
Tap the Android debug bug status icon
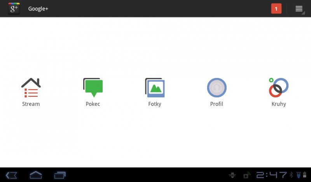(232, 175)
